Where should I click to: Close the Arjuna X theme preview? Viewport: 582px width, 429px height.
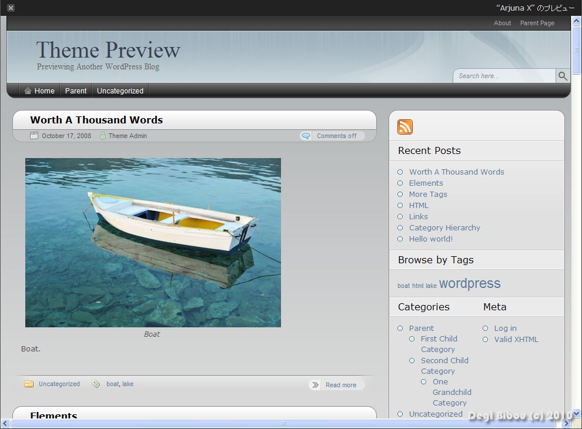point(11,8)
